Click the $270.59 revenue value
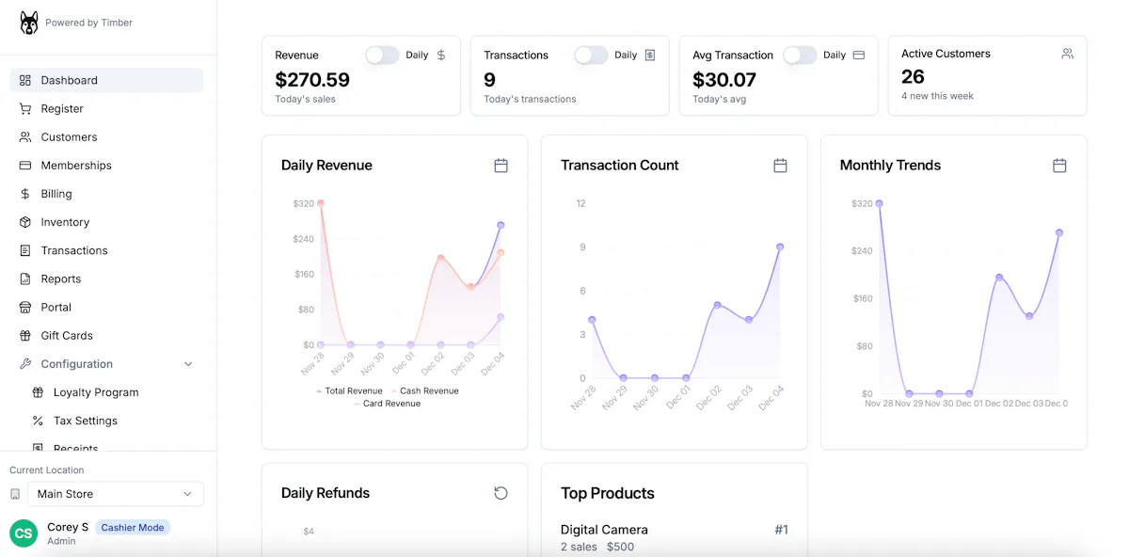 [312, 80]
